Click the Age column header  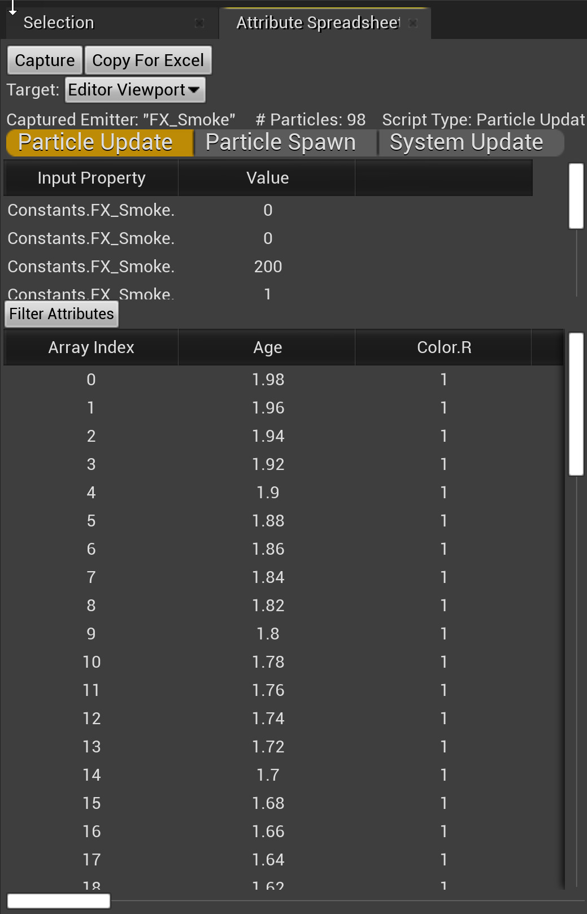tap(267, 347)
